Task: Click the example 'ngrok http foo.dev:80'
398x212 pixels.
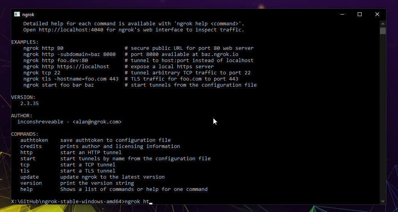Action: [x=56, y=60]
